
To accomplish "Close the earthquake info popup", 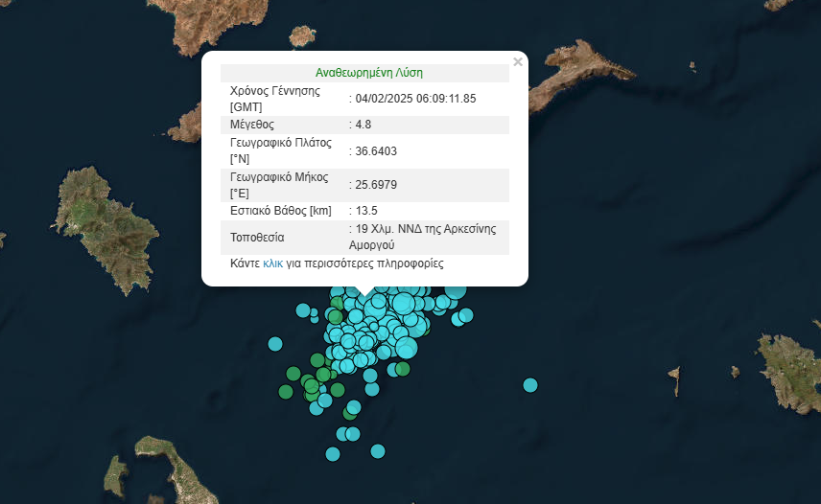I will point(518,62).
